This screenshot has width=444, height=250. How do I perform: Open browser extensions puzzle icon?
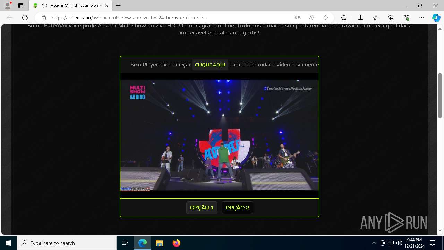[x=344, y=18]
